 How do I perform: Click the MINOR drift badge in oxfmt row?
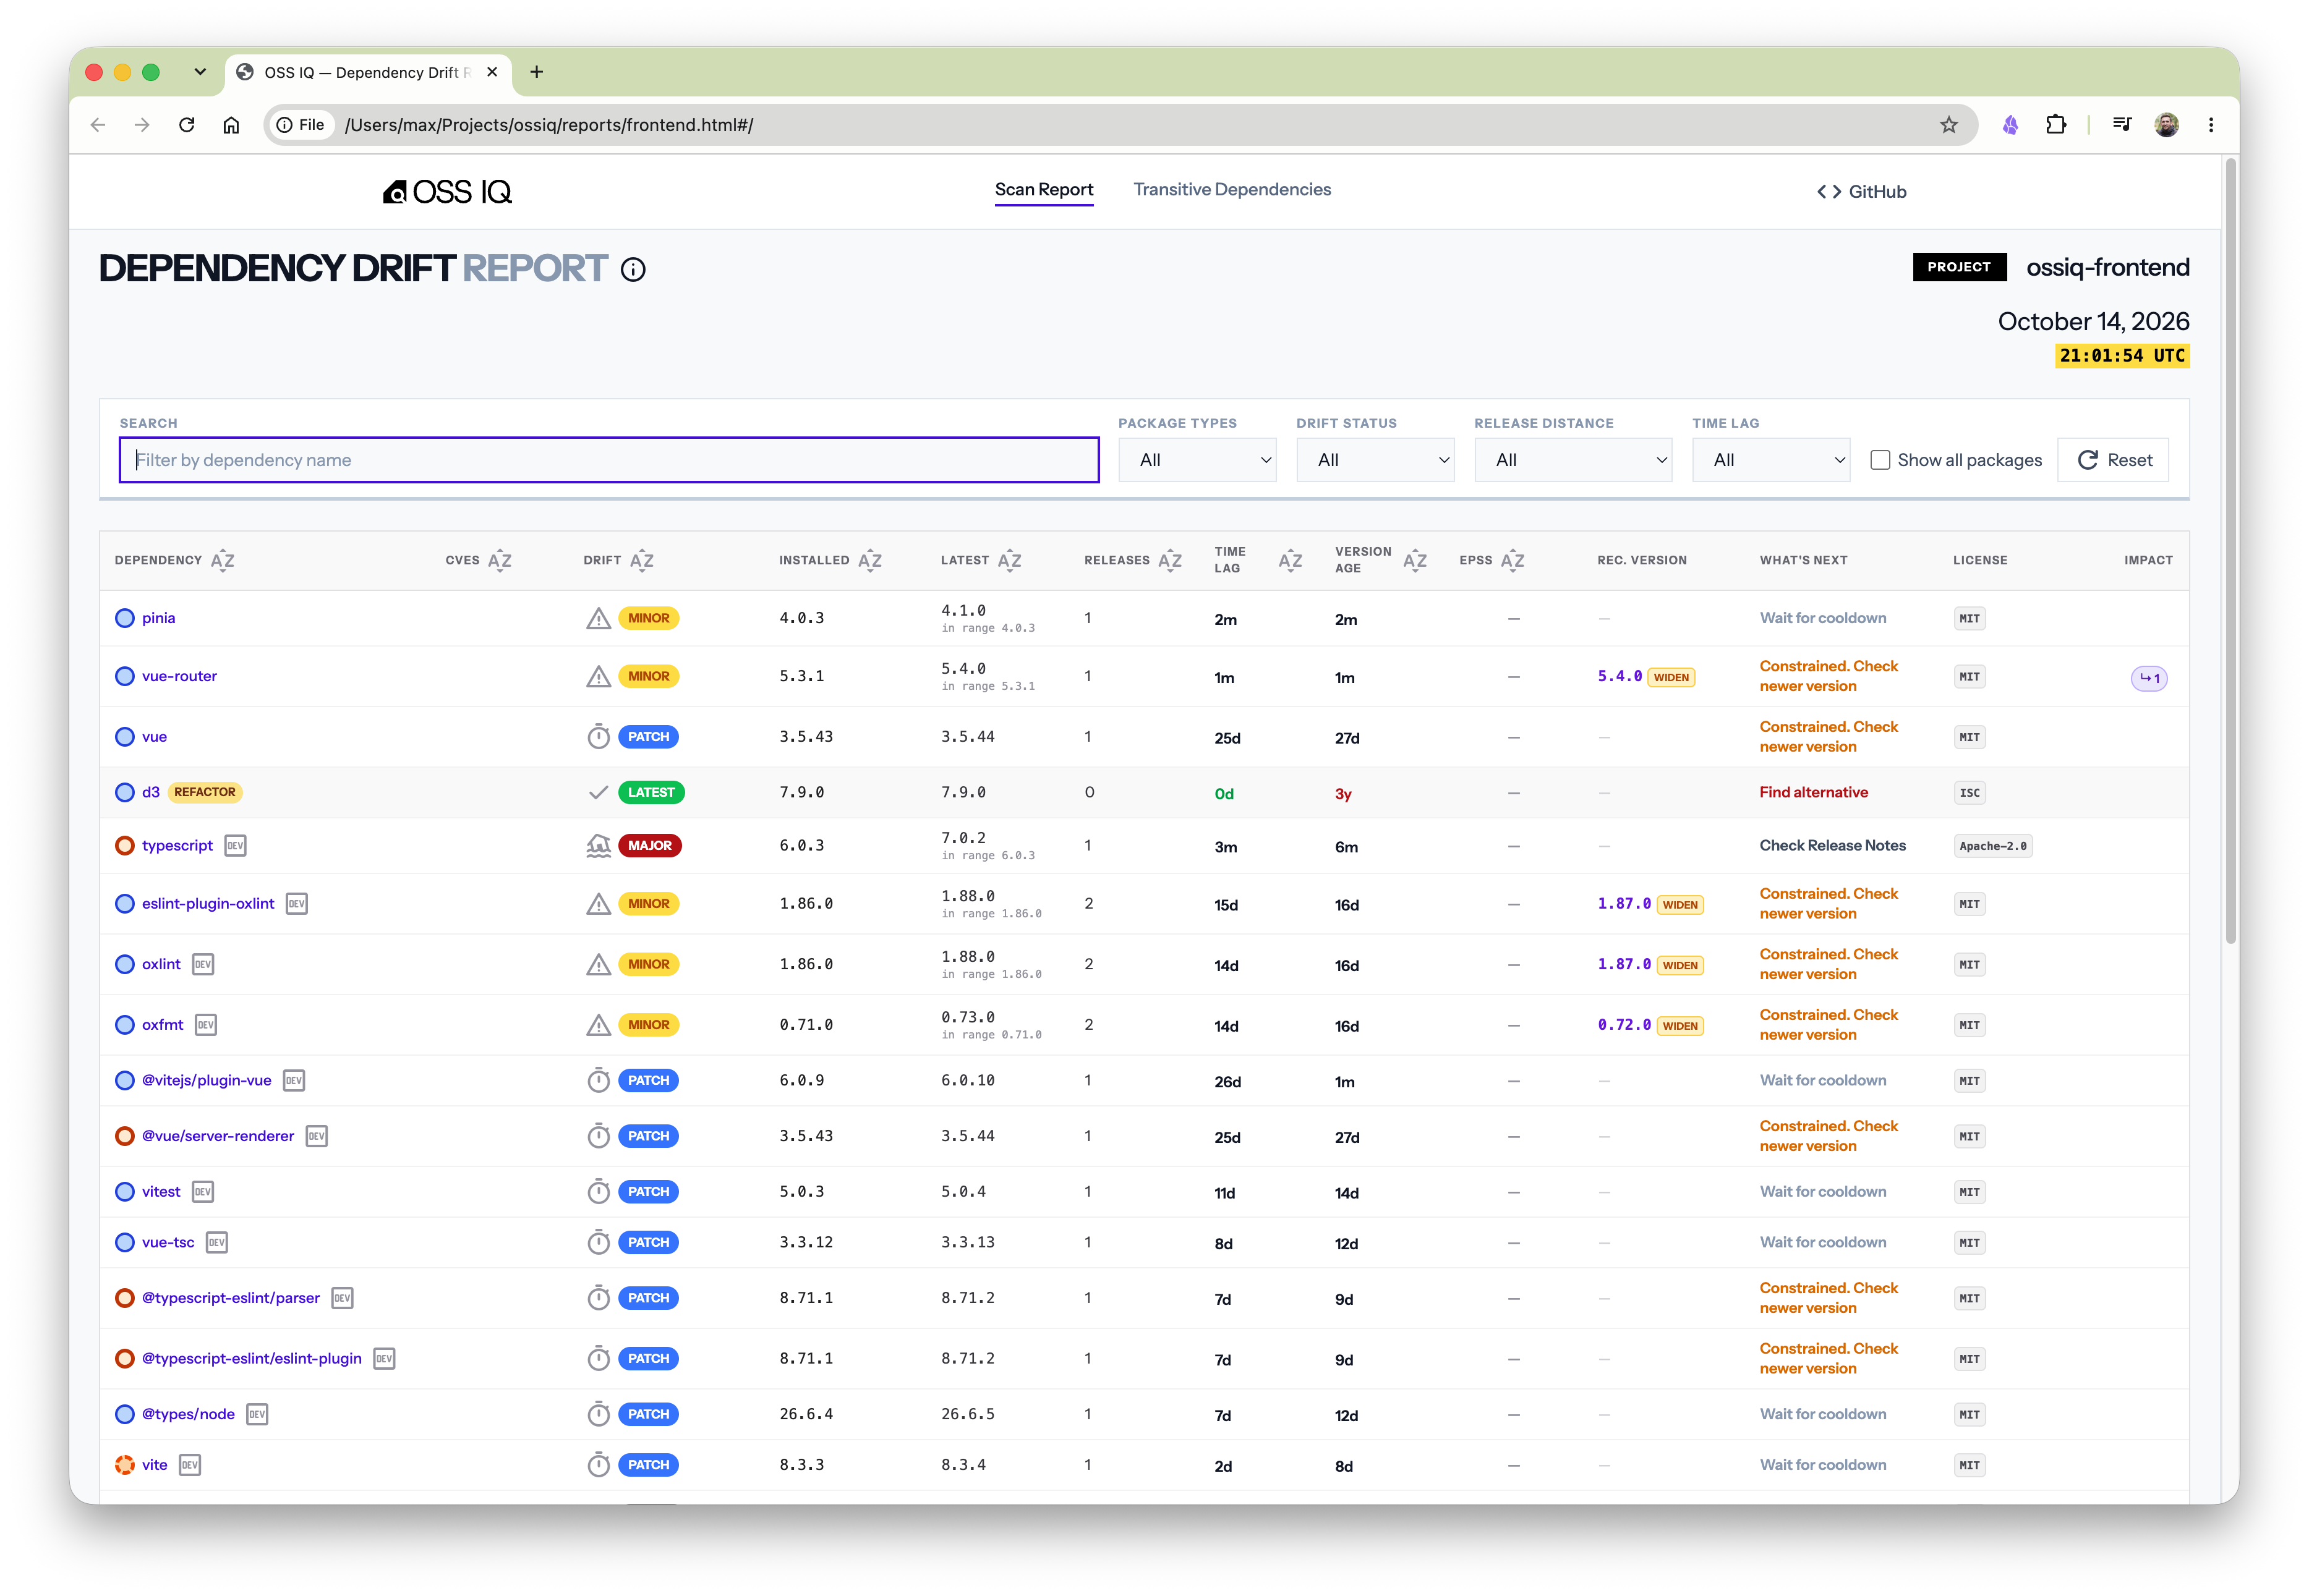(648, 1025)
